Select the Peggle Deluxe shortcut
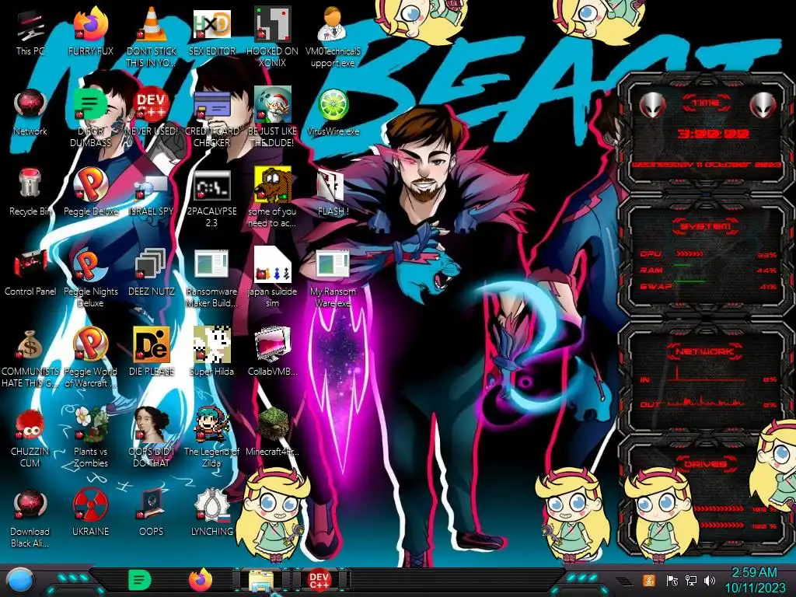This screenshot has width=796, height=597. 91,185
